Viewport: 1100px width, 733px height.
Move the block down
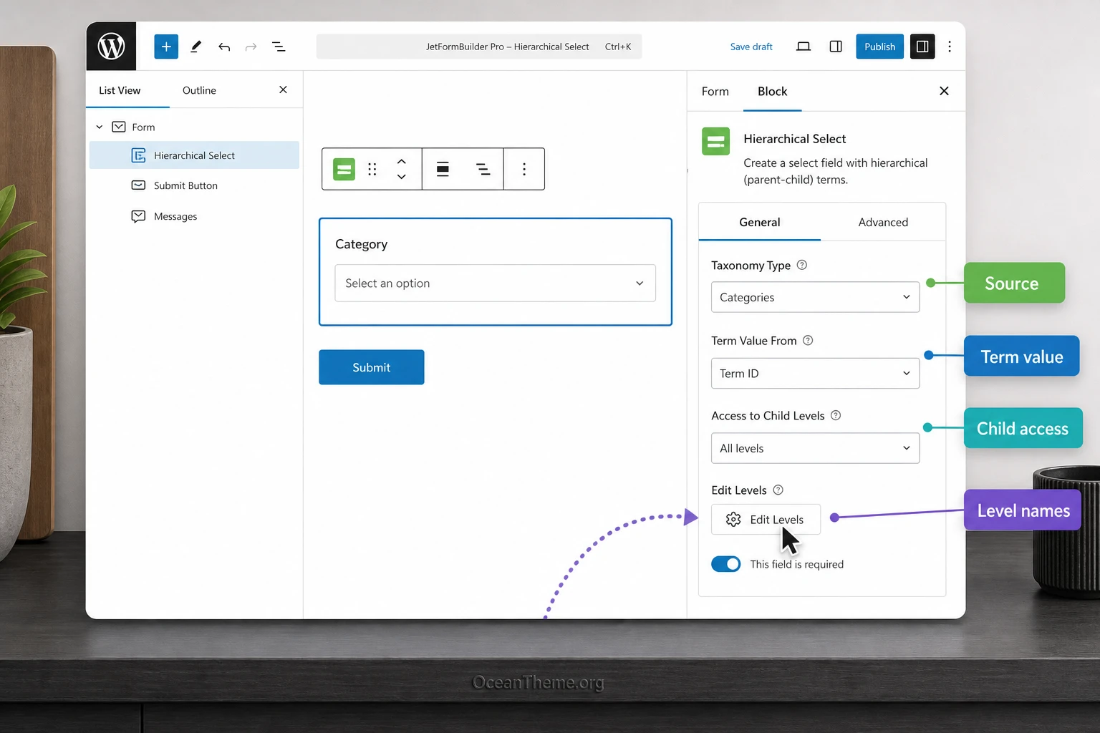tap(402, 177)
